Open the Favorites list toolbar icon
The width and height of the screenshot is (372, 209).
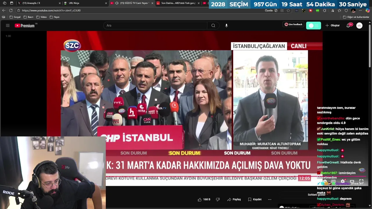(339, 10)
